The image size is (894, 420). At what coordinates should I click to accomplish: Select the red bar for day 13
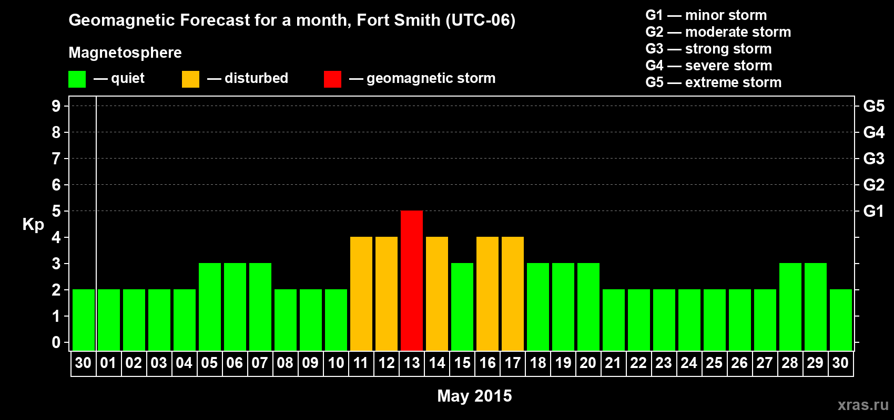(412, 281)
